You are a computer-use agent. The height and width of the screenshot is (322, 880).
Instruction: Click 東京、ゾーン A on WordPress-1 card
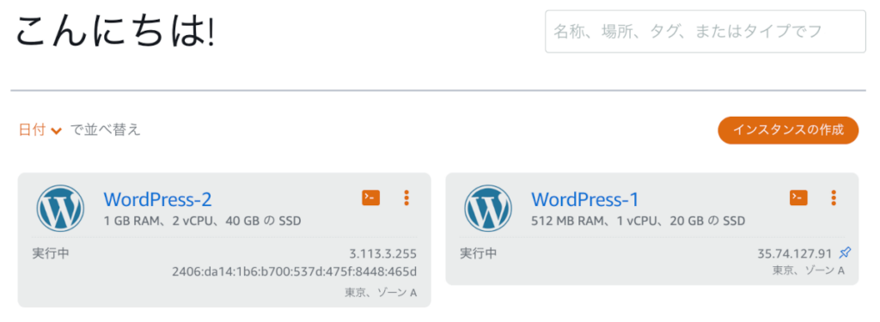tap(808, 270)
